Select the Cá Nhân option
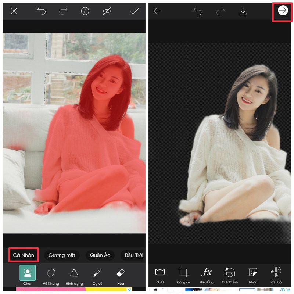 point(24,255)
